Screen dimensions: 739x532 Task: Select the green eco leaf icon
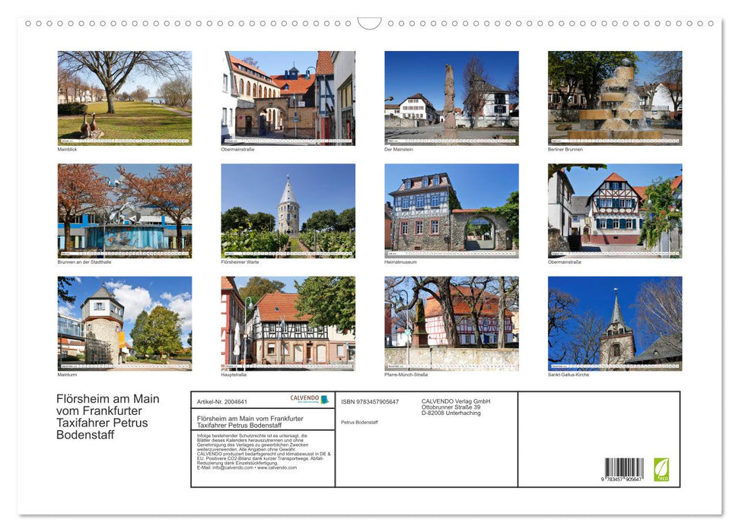661,469
